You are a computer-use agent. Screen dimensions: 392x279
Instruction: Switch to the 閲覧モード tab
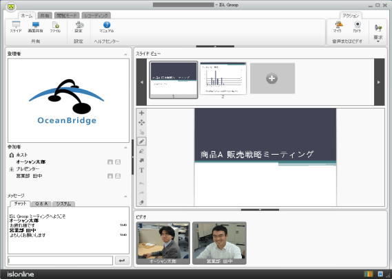click(67, 15)
